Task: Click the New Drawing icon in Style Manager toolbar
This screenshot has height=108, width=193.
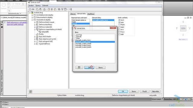Action: [30, 9]
